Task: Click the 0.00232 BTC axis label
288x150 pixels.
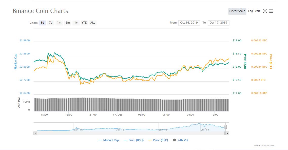Action: click(259, 41)
